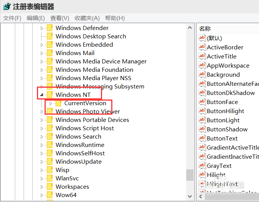
Task: Click tree pane scroll down arrow
Action: [x=190, y=196]
